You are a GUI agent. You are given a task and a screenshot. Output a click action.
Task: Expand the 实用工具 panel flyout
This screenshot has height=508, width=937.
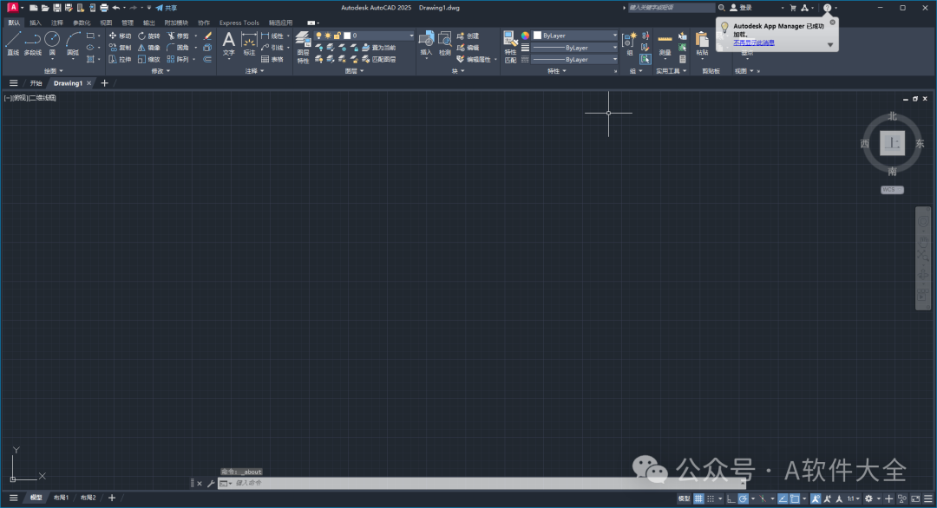tap(671, 71)
